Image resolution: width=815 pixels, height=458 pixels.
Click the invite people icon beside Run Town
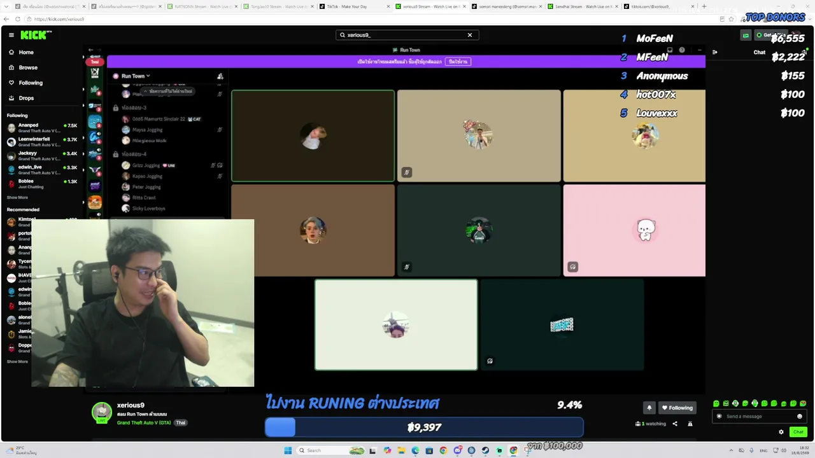point(220,76)
